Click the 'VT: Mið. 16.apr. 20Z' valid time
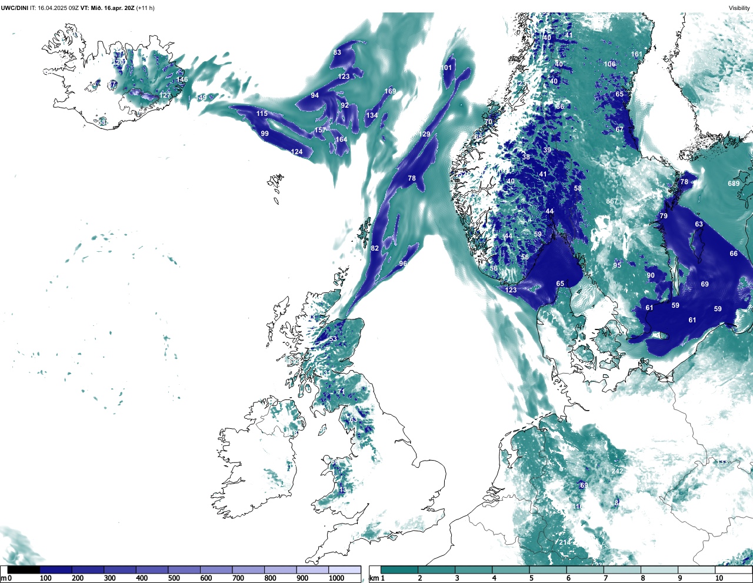This screenshot has width=753, height=583. coord(107,8)
